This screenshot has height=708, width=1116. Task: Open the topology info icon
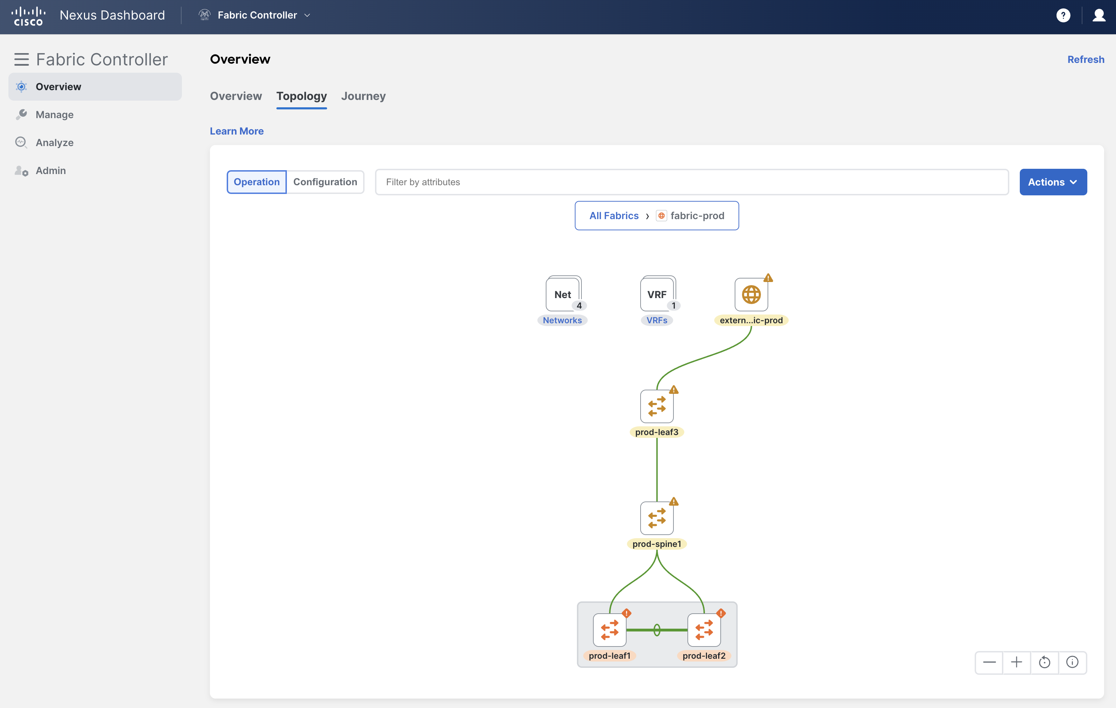(1072, 662)
